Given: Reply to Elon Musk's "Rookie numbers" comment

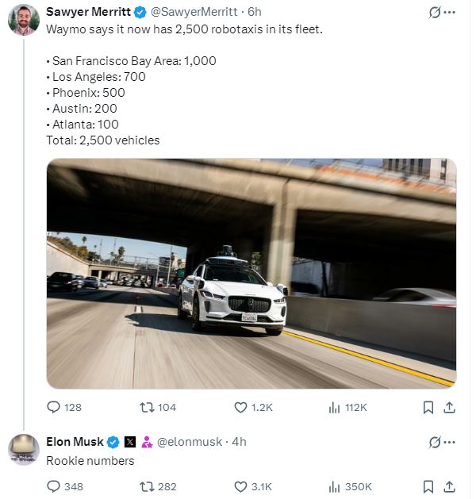Looking at the screenshot, I should coord(54,486).
